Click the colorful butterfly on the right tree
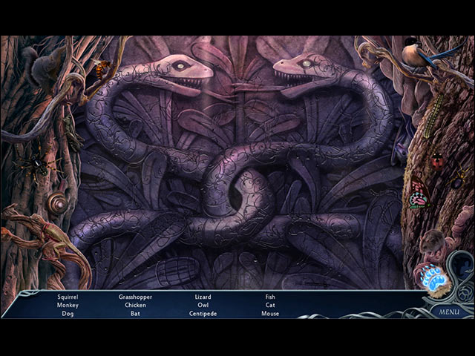475x356 pixels. tap(420, 196)
